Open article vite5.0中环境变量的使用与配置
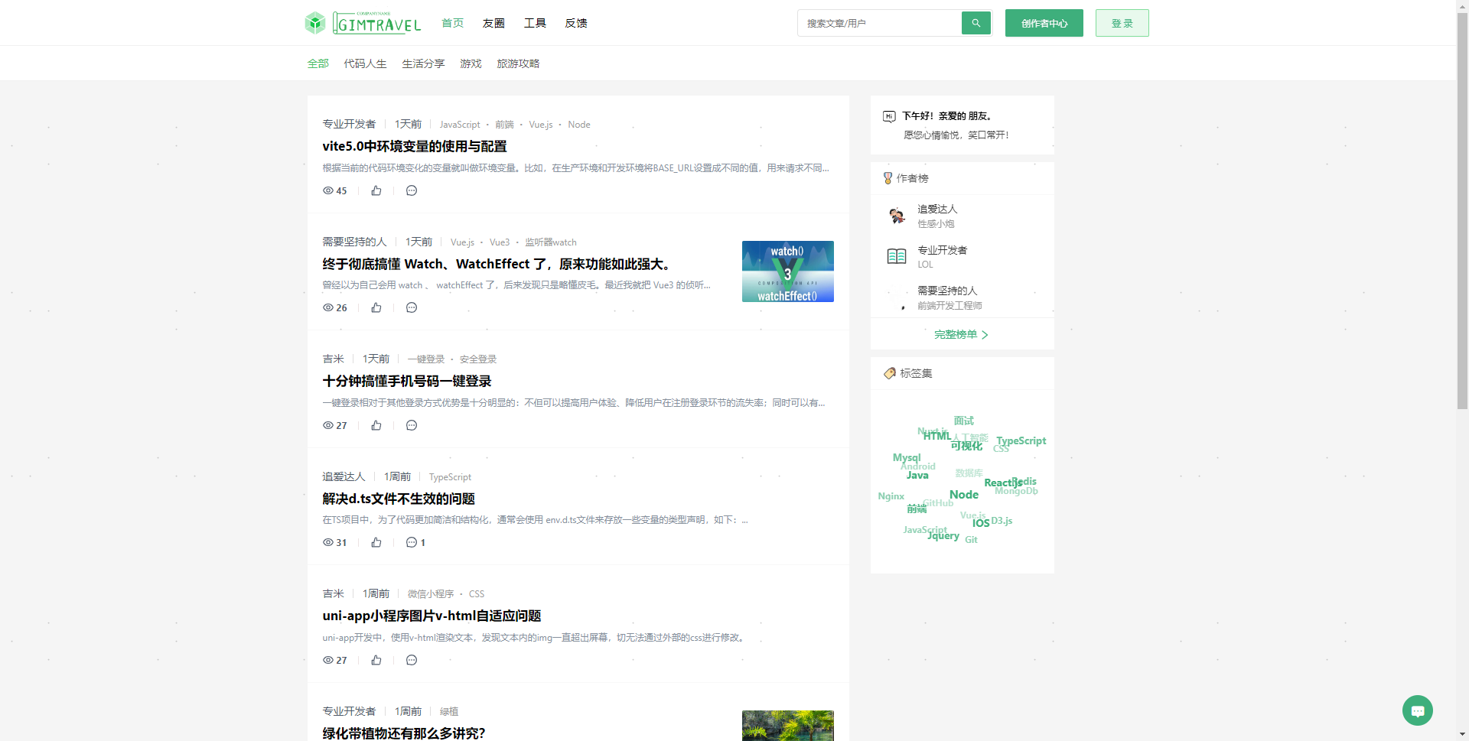The image size is (1469, 741). [415, 146]
